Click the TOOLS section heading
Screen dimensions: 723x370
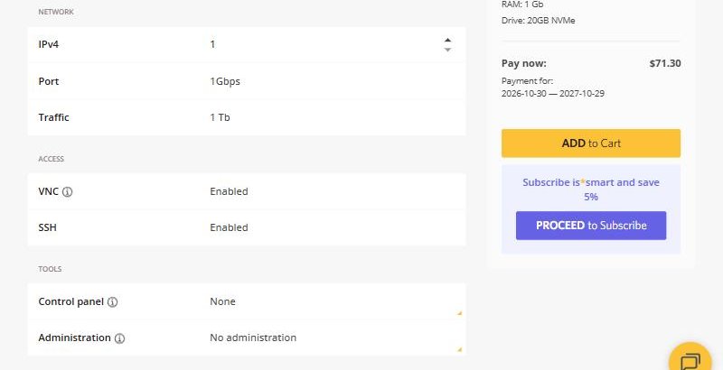(x=50, y=269)
